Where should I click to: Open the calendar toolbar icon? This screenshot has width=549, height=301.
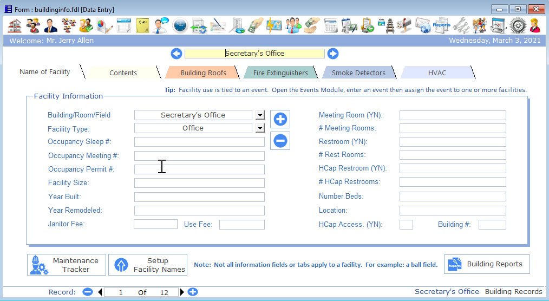[x=123, y=25]
